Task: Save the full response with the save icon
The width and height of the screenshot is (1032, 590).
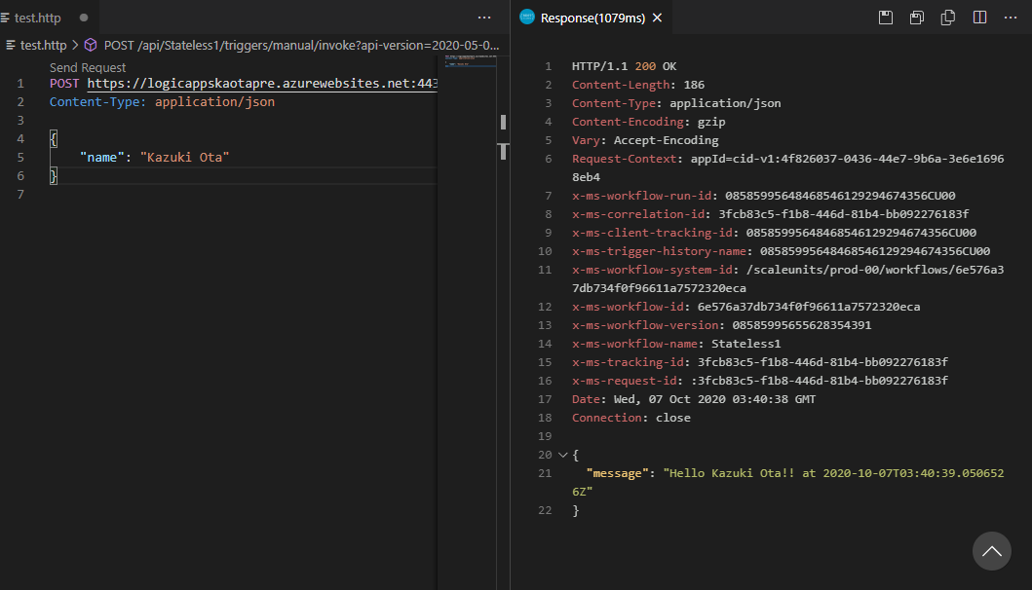Action: pos(886,18)
